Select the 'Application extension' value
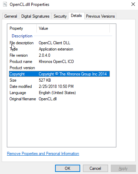 [x=56, y=49]
